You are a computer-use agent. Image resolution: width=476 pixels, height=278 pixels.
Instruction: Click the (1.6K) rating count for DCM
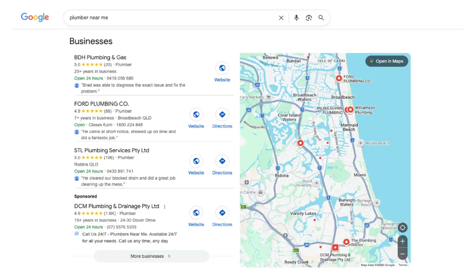pyautogui.click(x=110, y=213)
